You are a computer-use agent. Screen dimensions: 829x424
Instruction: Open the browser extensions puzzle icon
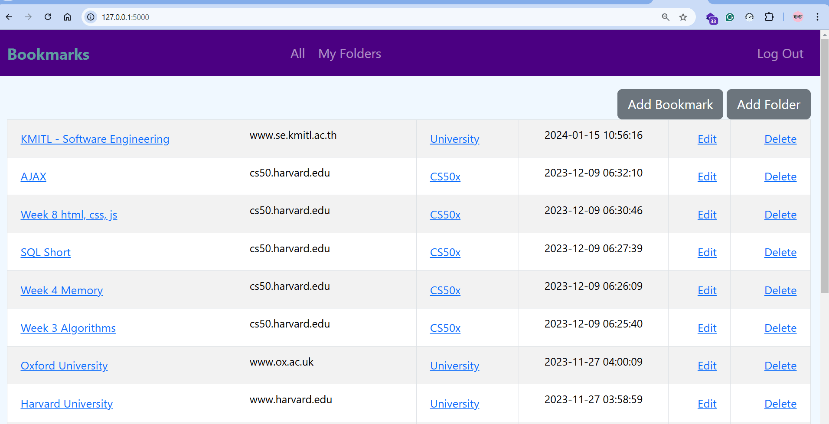[769, 17]
